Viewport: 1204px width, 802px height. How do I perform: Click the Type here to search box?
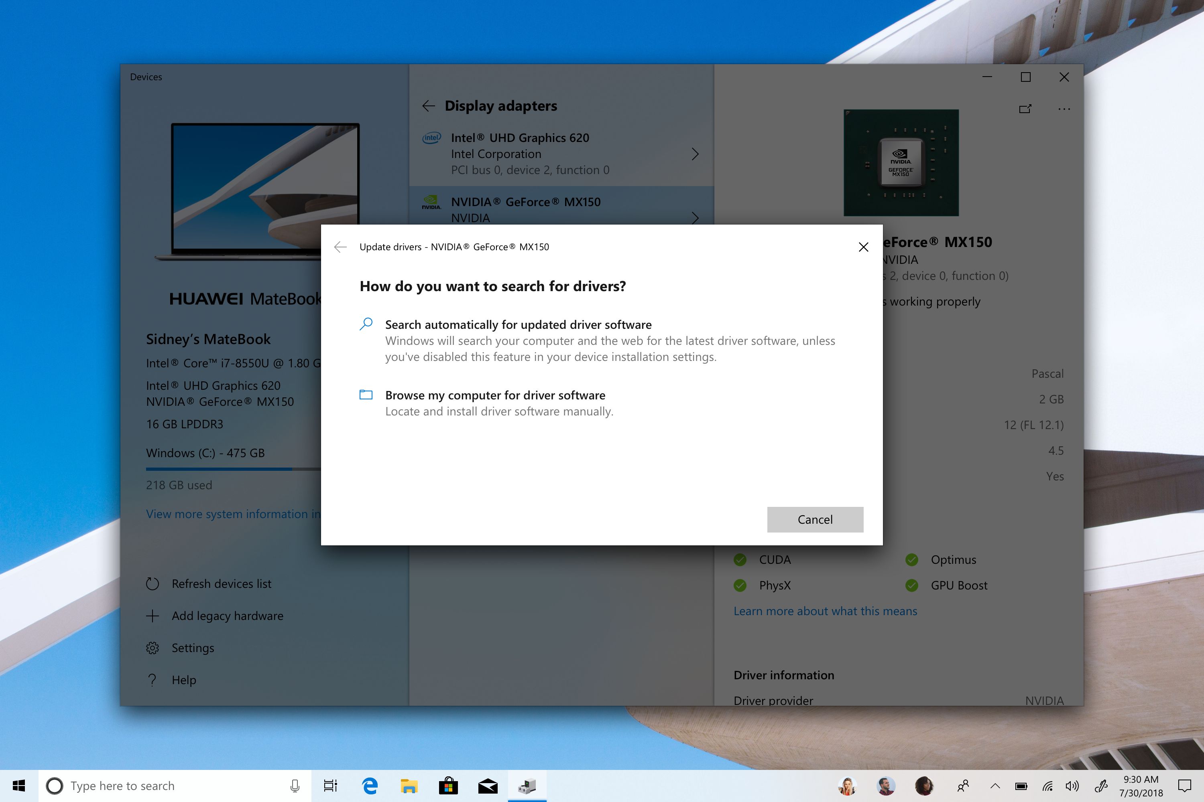pos(175,786)
